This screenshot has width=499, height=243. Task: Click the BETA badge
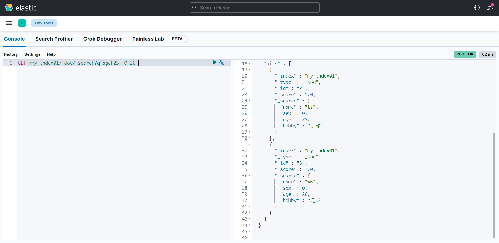coord(177,39)
